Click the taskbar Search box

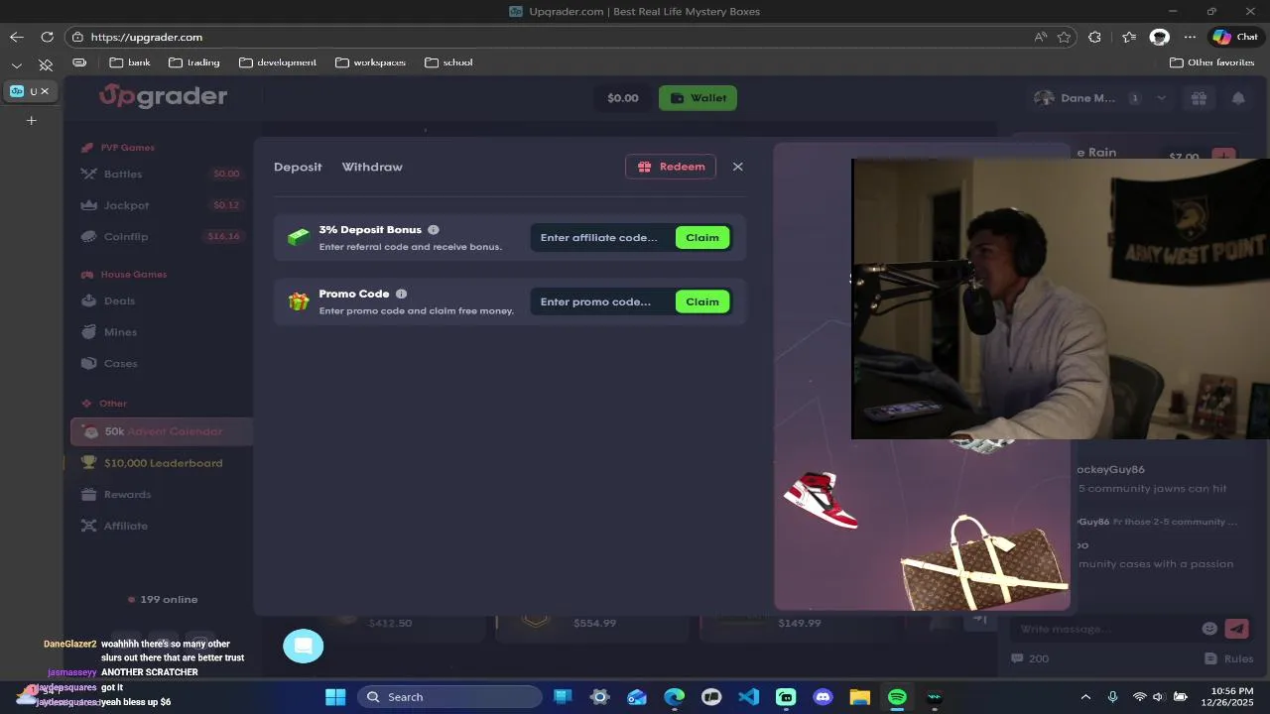447,697
